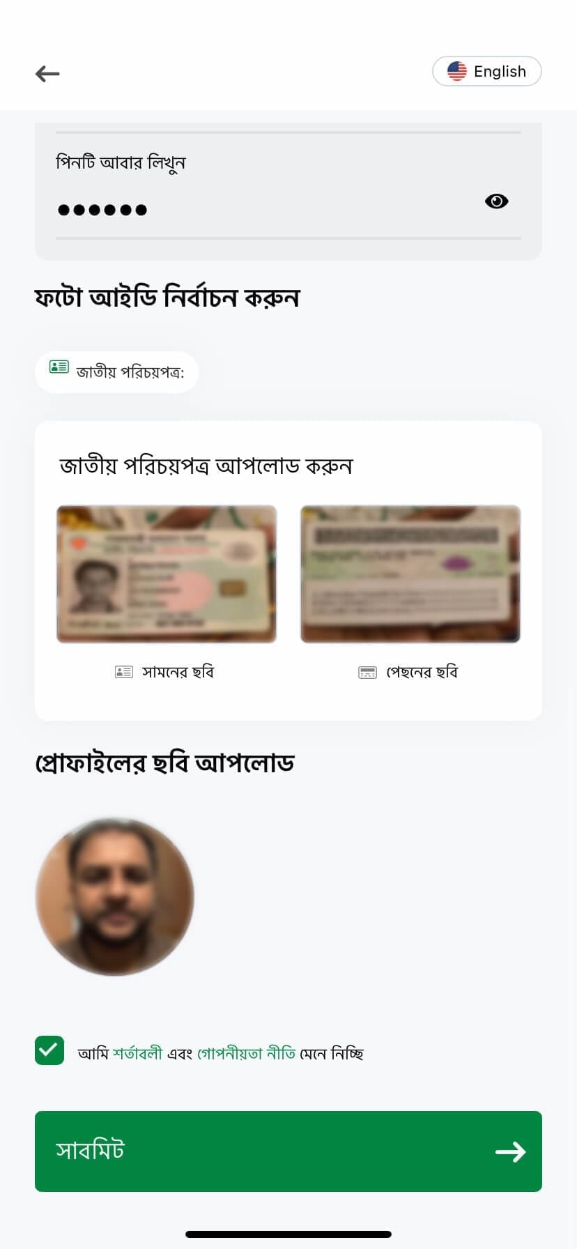Tap the পেছনের ছবি label

coord(422,672)
